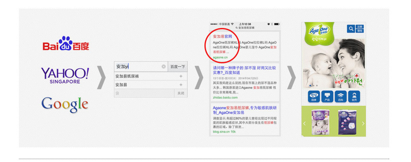Click the 百度一下 search button
This screenshot has width=411, height=162.
click(178, 67)
